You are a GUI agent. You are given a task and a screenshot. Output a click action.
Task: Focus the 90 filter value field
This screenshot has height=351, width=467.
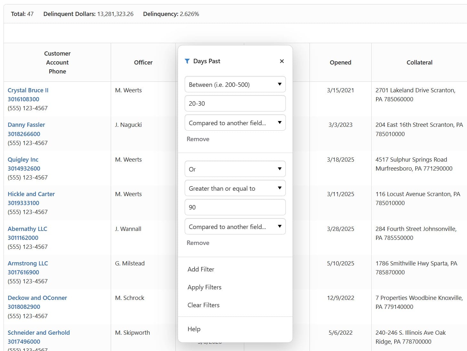click(x=235, y=207)
